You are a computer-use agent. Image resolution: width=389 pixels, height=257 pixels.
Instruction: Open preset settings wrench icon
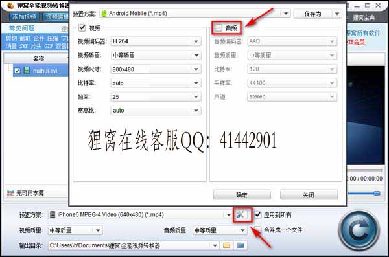coord(240,215)
